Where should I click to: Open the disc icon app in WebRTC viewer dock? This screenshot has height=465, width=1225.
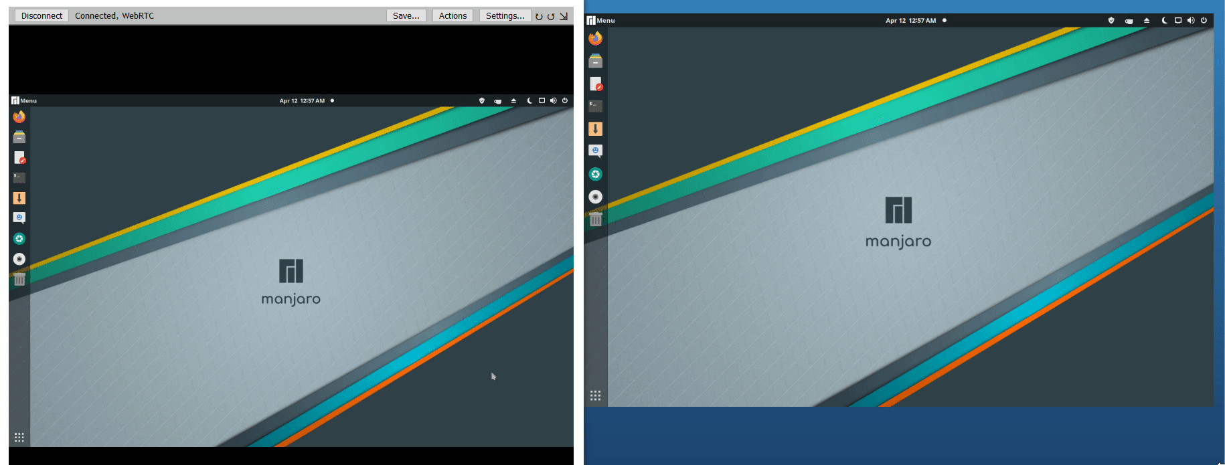(x=19, y=259)
